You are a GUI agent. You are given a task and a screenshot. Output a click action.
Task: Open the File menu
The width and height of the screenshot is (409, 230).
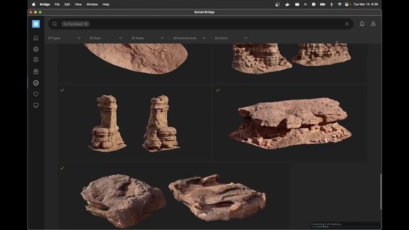point(57,4)
